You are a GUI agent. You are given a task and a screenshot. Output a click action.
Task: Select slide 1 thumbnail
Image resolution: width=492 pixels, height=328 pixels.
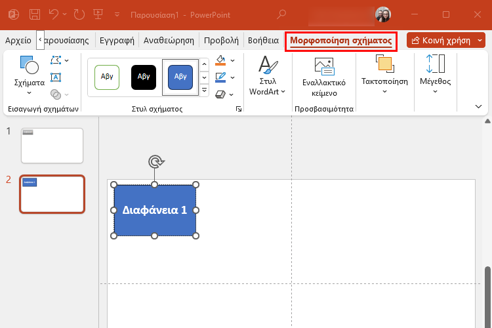(x=52, y=146)
